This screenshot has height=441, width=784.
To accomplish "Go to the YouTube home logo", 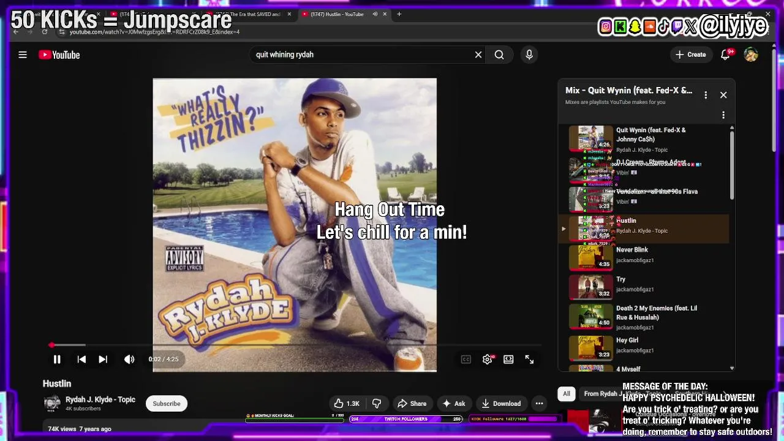I will [59, 55].
